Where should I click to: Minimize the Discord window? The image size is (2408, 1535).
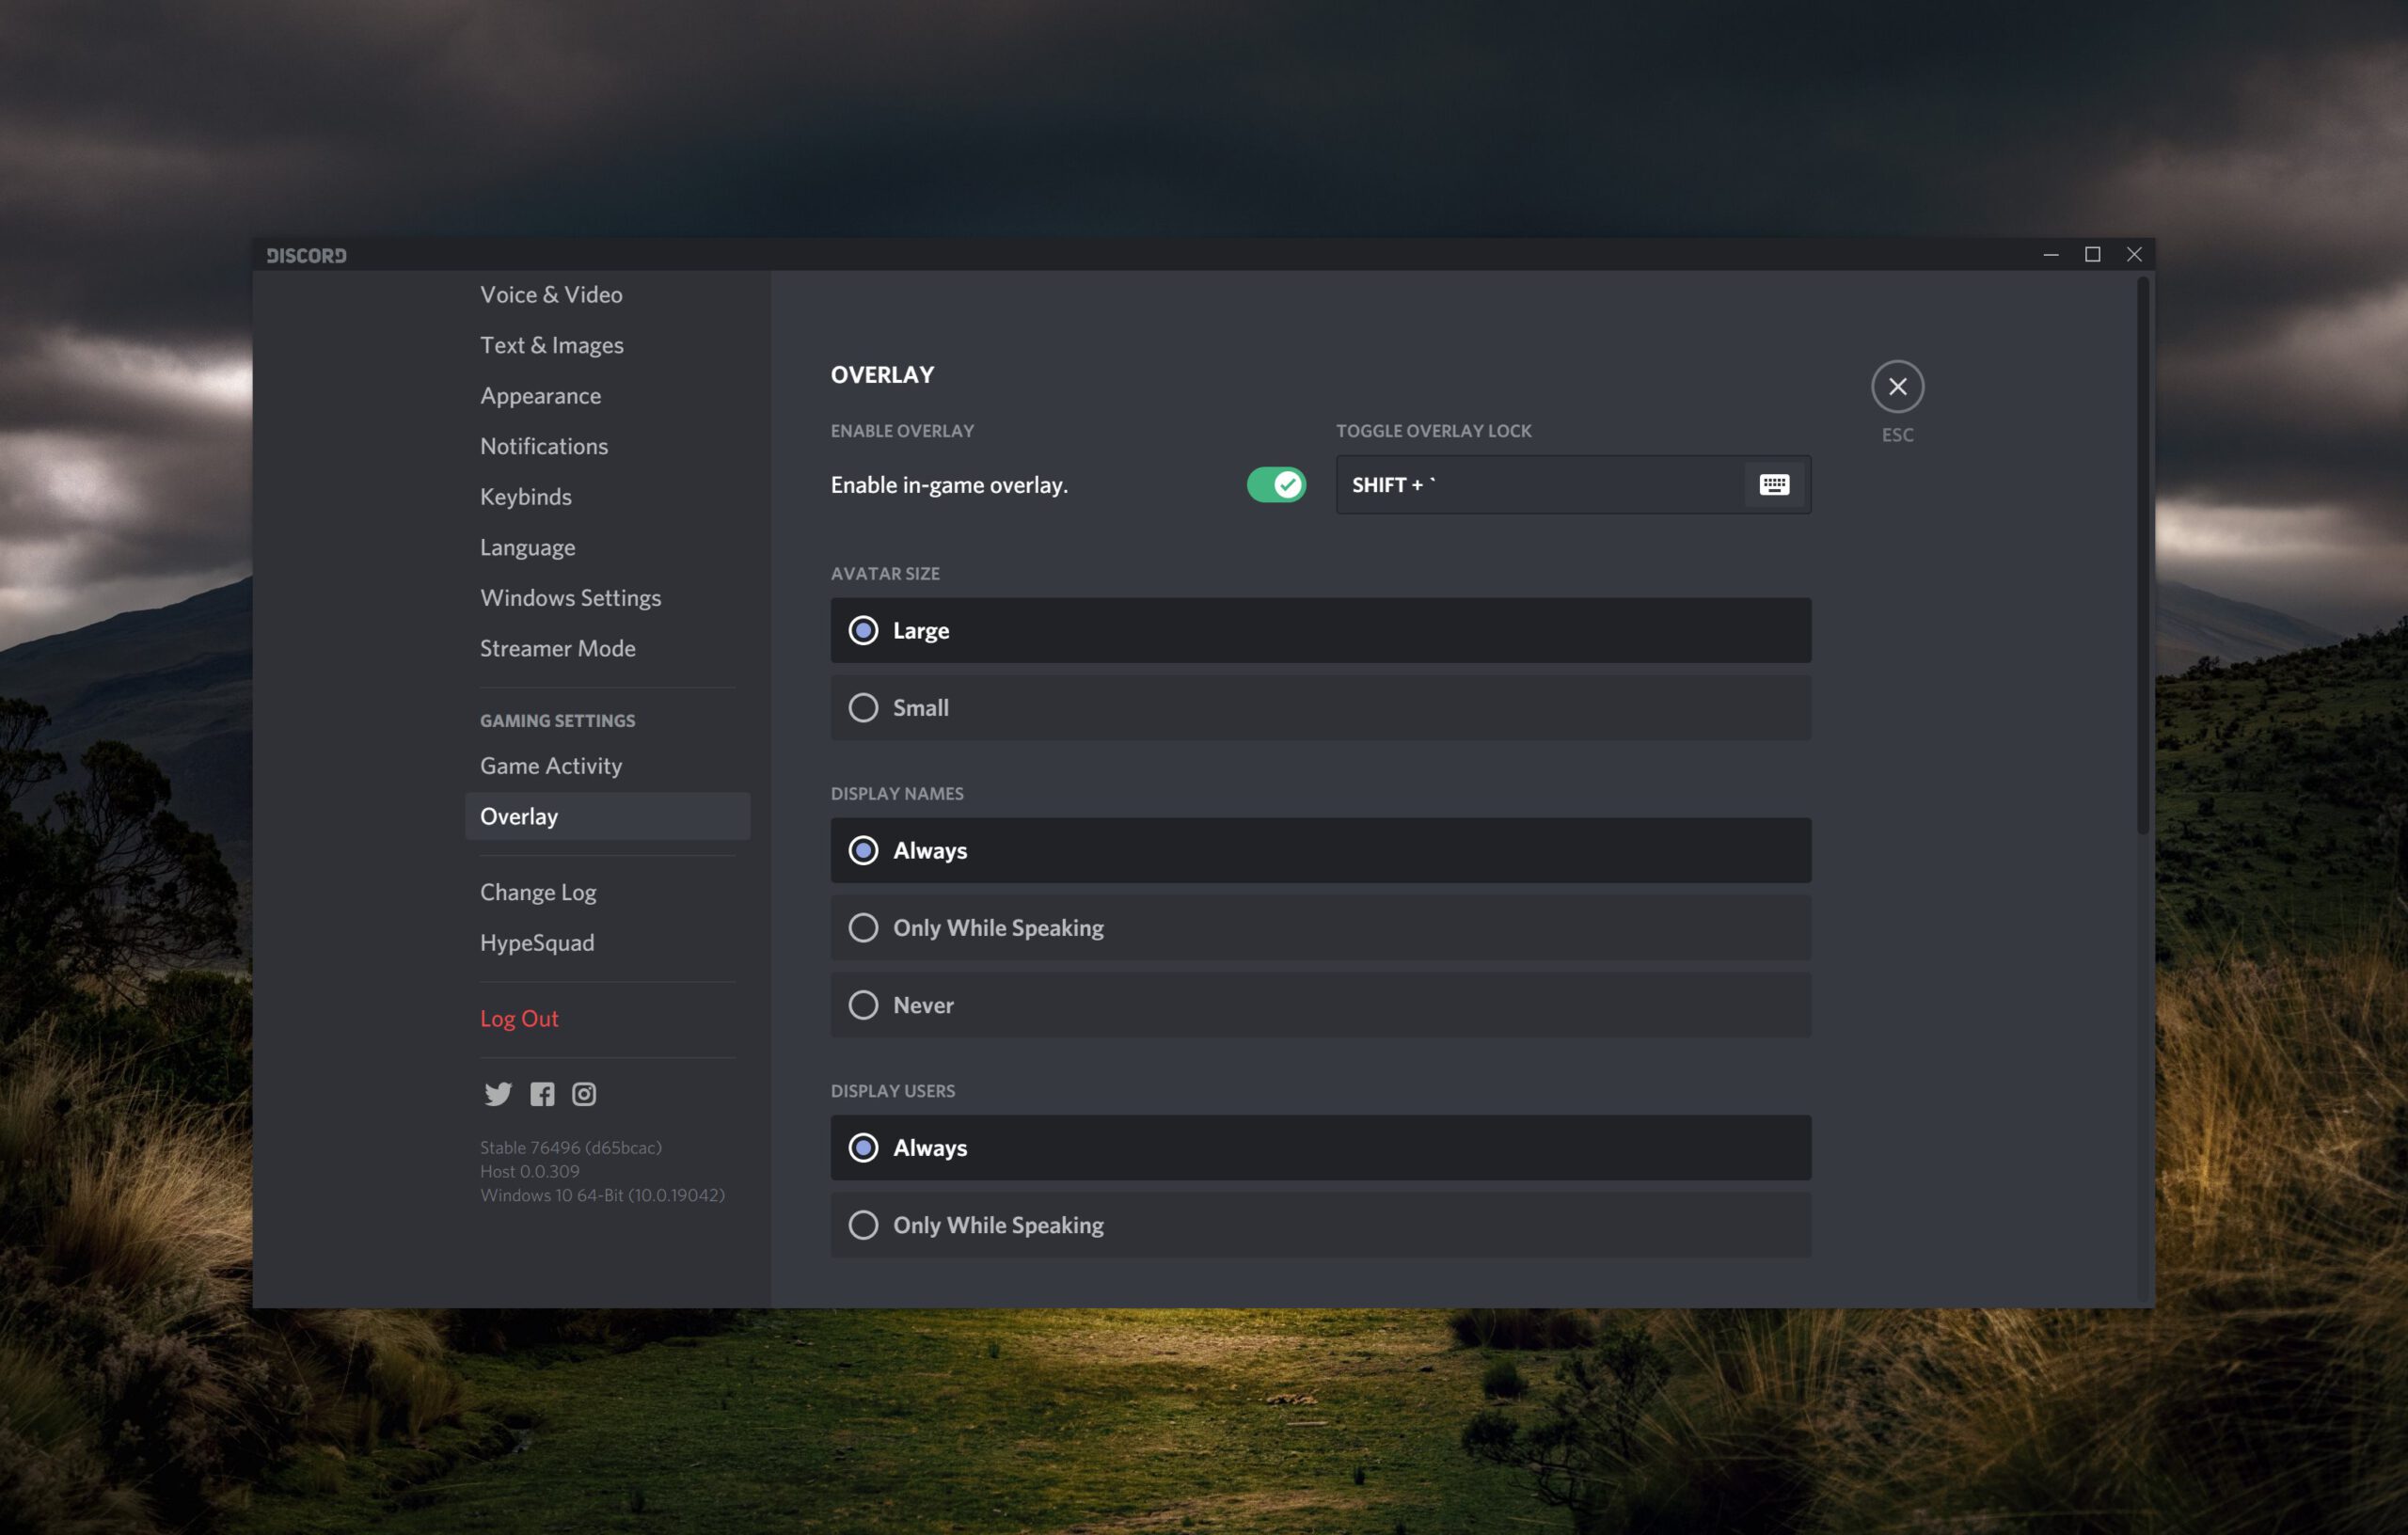click(2050, 255)
